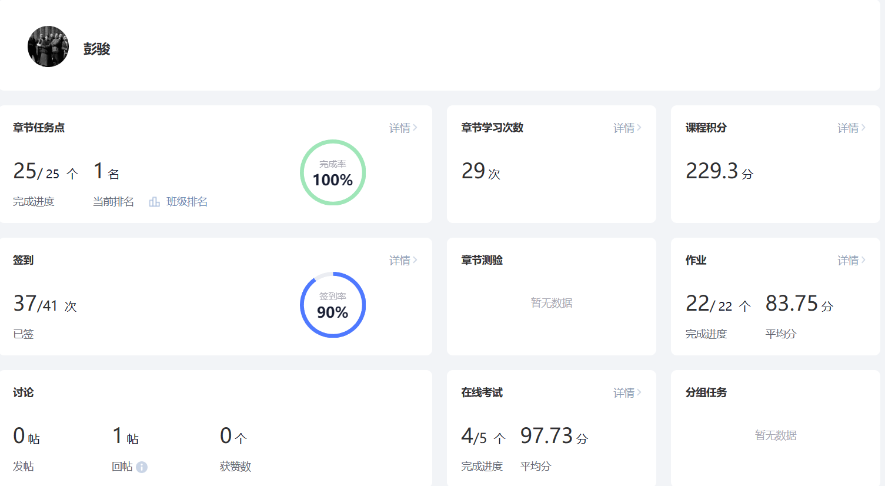Click the 作业 card title

click(696, 260)
